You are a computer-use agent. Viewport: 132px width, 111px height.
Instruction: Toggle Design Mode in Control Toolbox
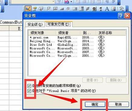coord(28,8)
